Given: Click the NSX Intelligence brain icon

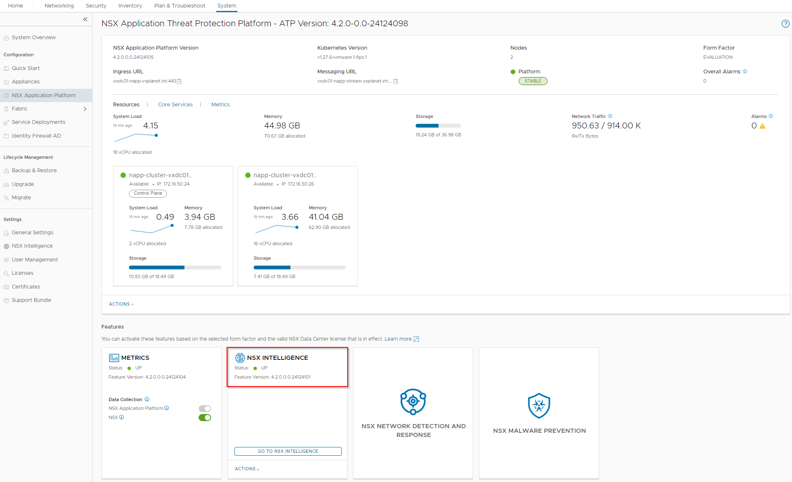Looking at the screenshot, I should click(240, 358).
